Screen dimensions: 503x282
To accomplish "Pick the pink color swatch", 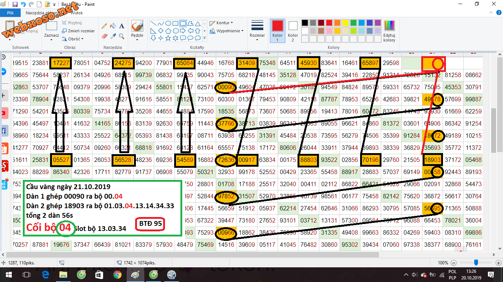I will [x=329, y=31].
